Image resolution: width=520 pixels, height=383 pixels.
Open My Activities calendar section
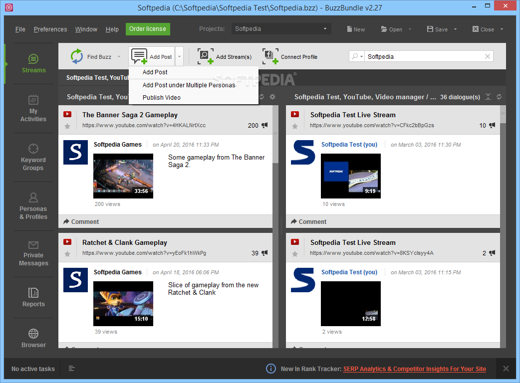point(33,108)
